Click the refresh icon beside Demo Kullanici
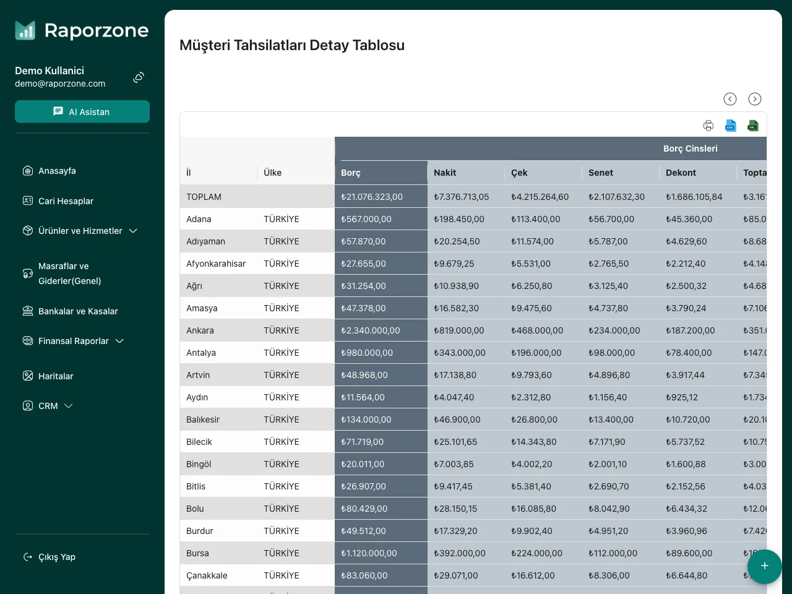The height and width of the screenshot is (594, 792). tap(139, 77)
